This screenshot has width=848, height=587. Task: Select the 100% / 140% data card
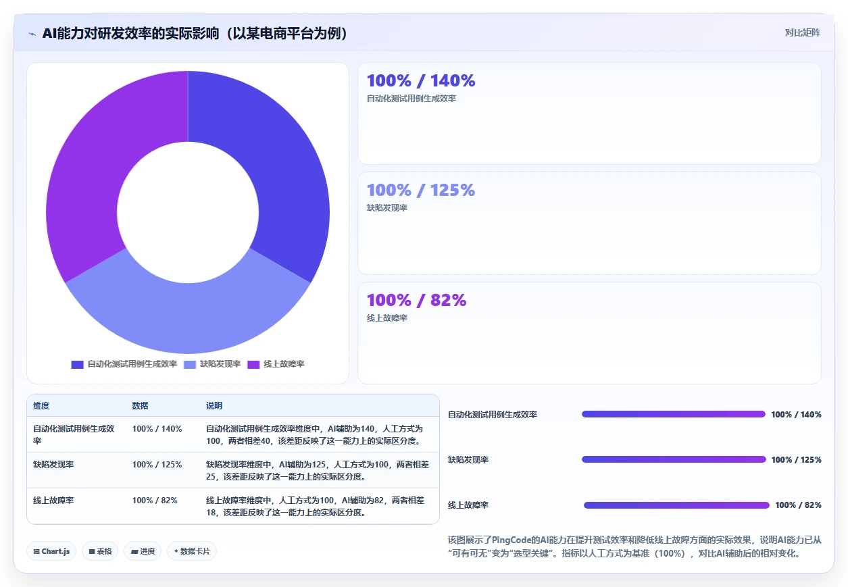[x=589, y=113]
